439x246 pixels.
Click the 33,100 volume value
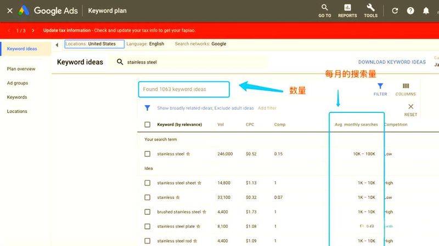pos(224,197)
